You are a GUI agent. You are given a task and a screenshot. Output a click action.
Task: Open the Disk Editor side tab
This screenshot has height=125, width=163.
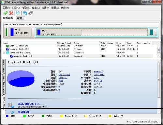click(4, 66)
